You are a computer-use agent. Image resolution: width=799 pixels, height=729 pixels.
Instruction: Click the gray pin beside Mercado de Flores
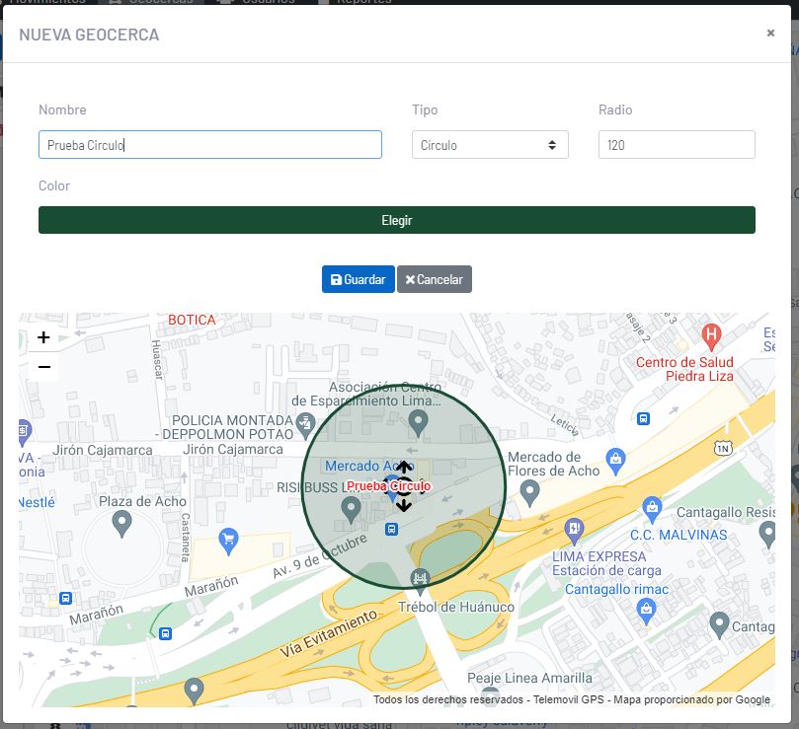[x=529, y=493]
